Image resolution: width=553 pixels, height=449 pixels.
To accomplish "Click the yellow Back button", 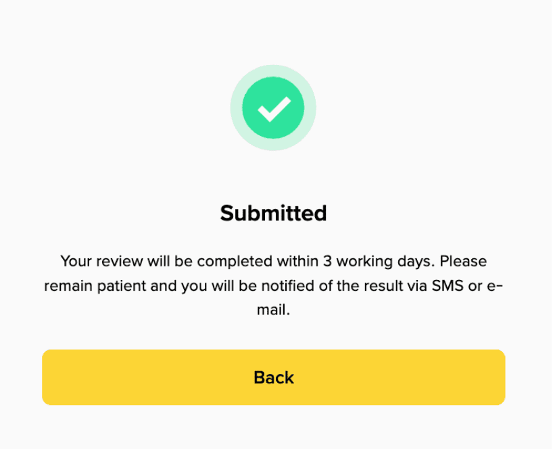I will 273,377.
